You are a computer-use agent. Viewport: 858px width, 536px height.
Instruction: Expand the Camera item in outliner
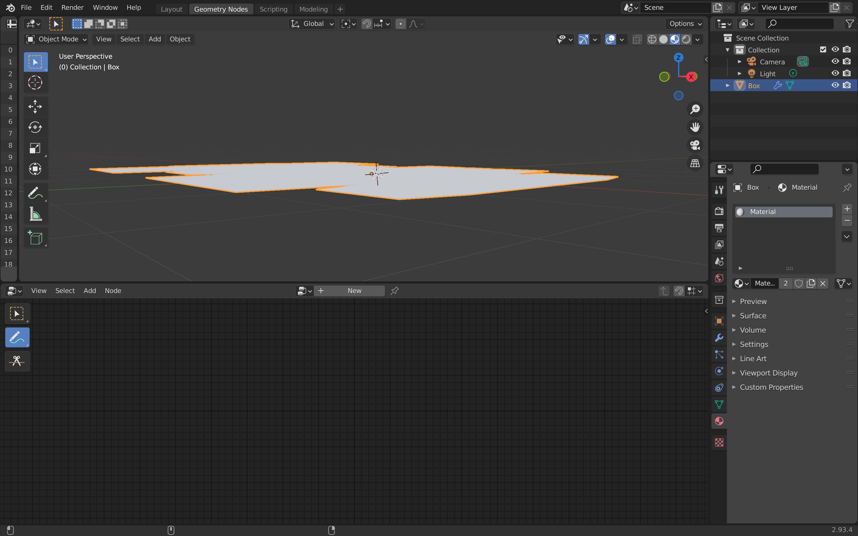coord(740,62)
